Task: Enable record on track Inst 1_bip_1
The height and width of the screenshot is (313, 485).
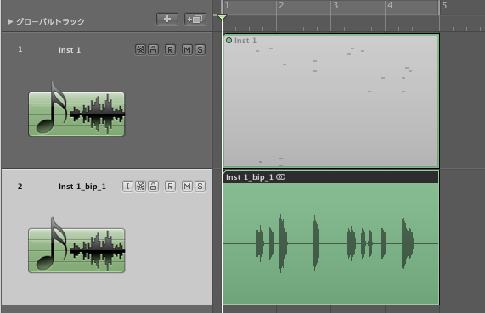Action: [x=170, y=186]
